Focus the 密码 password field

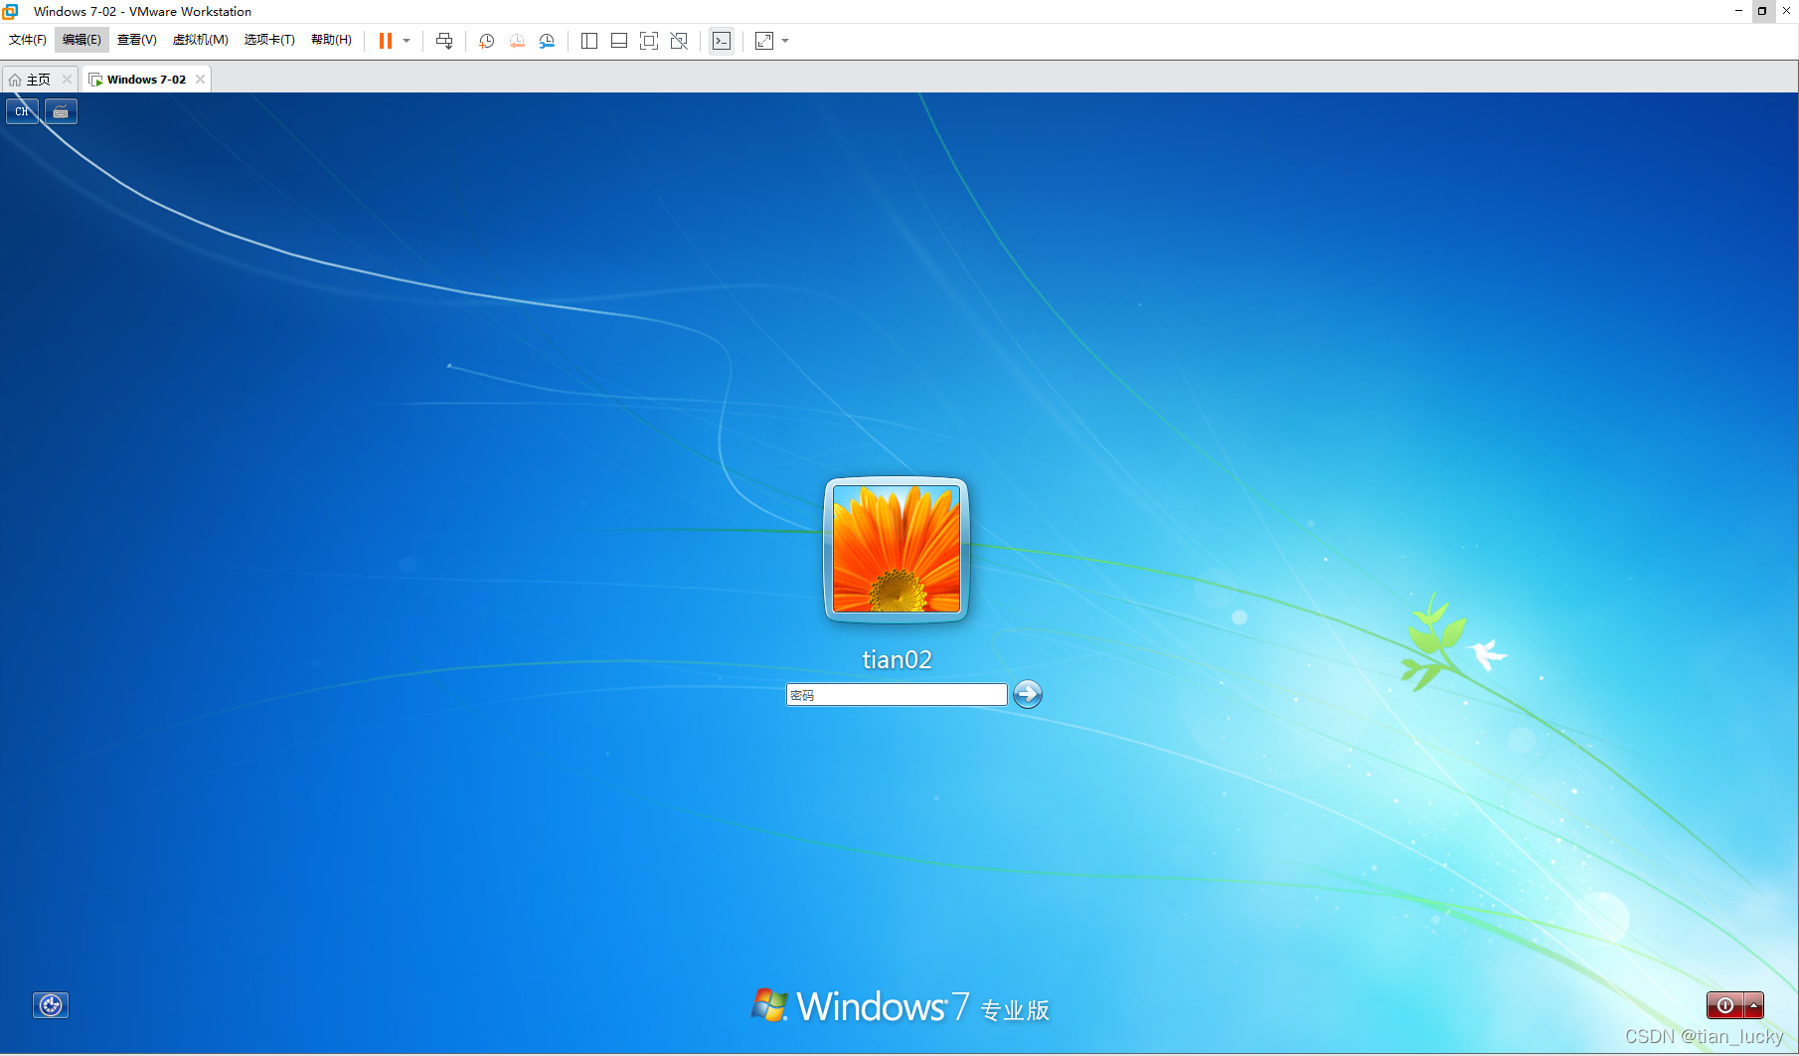tap(897, 695)
